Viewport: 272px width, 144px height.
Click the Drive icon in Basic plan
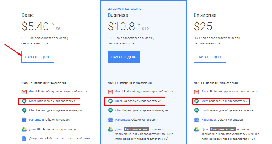click(24, 129)
